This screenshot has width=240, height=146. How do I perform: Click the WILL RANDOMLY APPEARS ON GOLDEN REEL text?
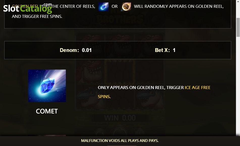click(x=179, y=6)
